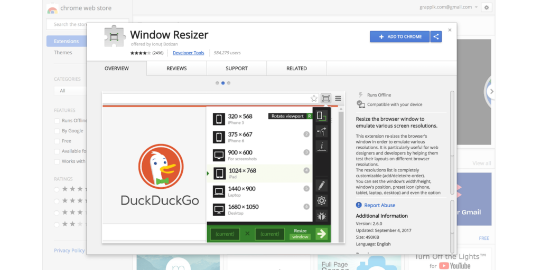Follow the Developer Tools category link

(188, 53)
